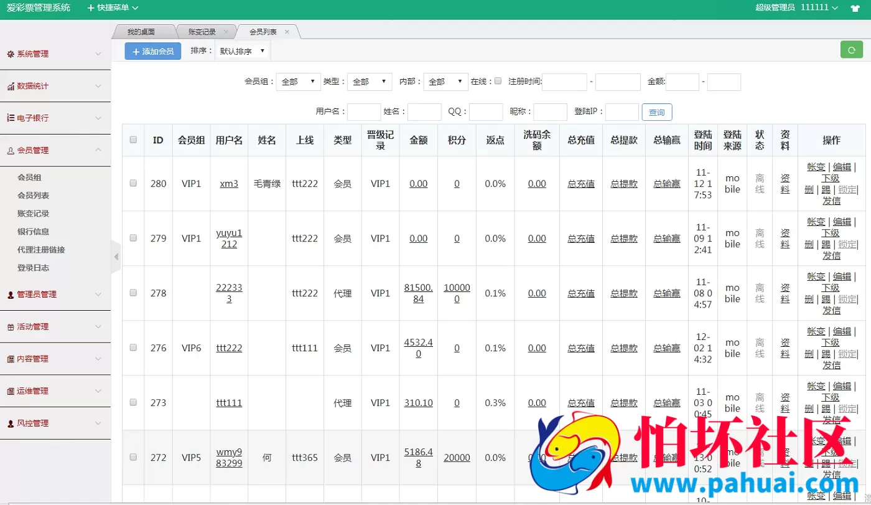Open 资料 link for user ttt222
This screenshot has height=505, width=871.
pyautogui.click(x=785, y=347)
